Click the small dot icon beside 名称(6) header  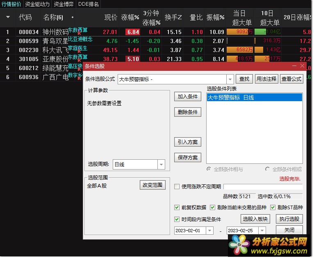pyautogui.click(x=73, y=17)
